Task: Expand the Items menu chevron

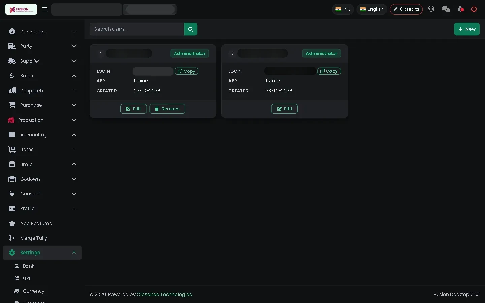Action: click(74, 149)
